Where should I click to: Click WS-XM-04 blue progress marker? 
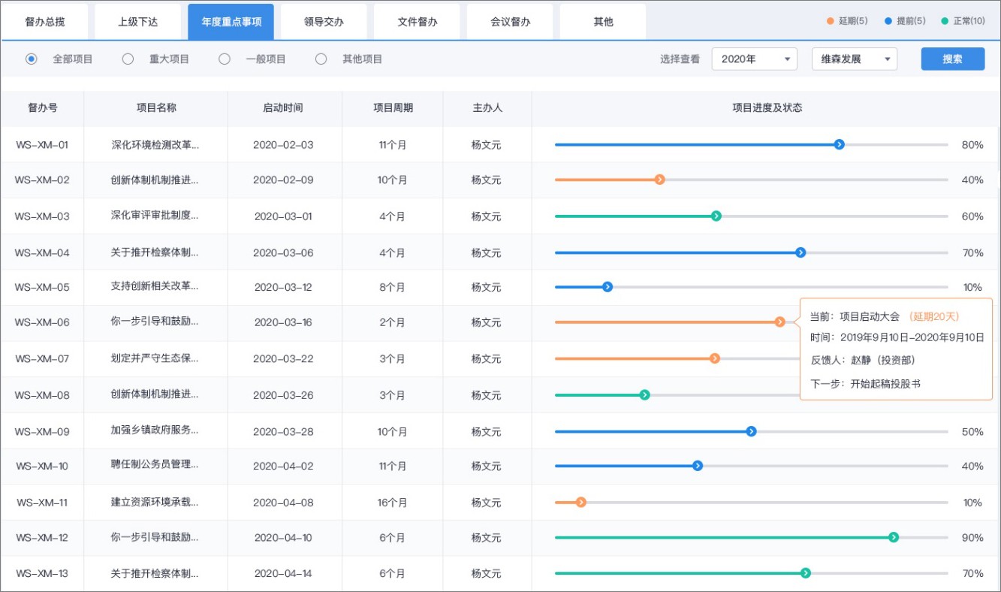(x=800, y=252)
